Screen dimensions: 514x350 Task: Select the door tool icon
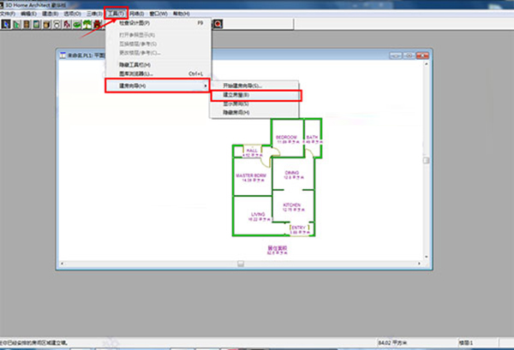[27, 24]
